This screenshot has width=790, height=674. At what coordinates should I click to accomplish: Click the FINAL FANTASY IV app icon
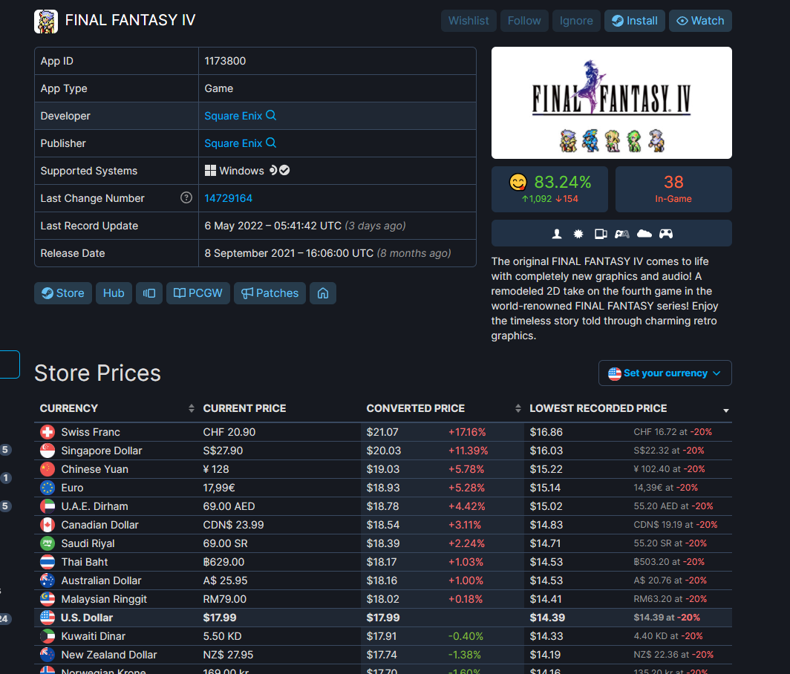coord(46,22)
